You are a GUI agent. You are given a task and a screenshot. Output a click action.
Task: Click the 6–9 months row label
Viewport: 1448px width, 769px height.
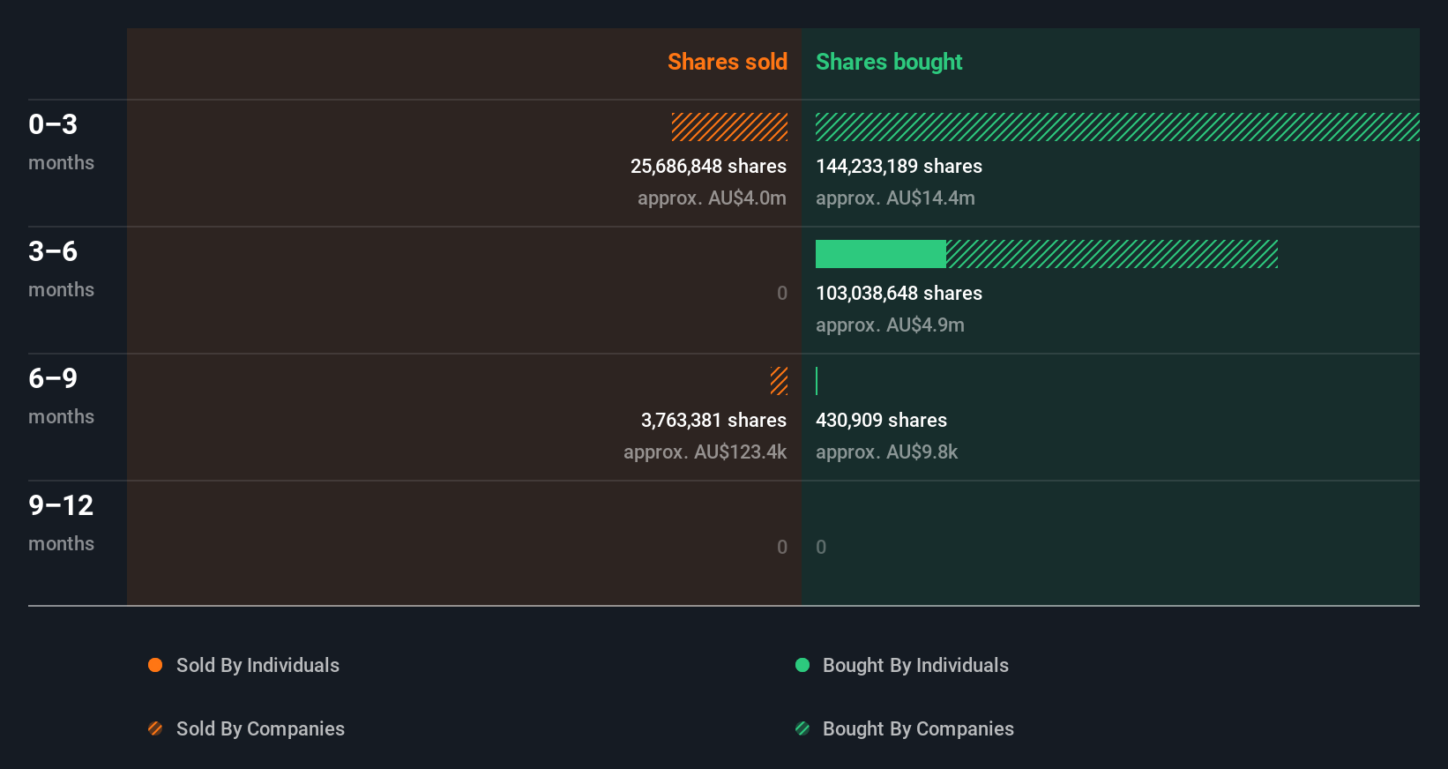tap(61, 396)
